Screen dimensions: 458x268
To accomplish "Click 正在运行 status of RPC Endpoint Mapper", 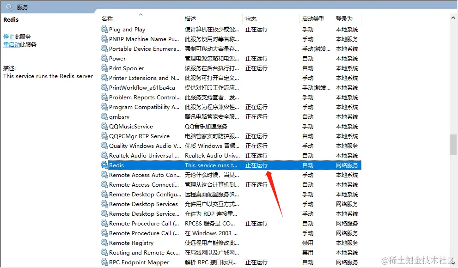I will tap(256, 262).
